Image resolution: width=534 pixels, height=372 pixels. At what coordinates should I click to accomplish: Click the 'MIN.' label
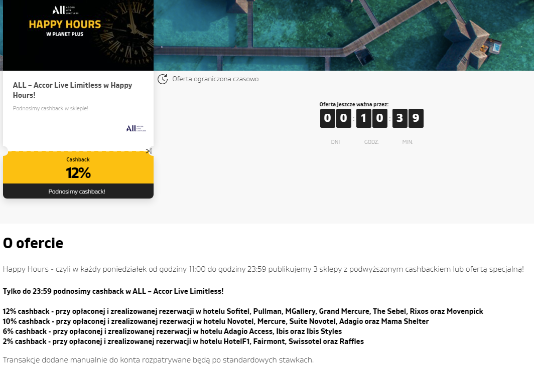[408, 142]
